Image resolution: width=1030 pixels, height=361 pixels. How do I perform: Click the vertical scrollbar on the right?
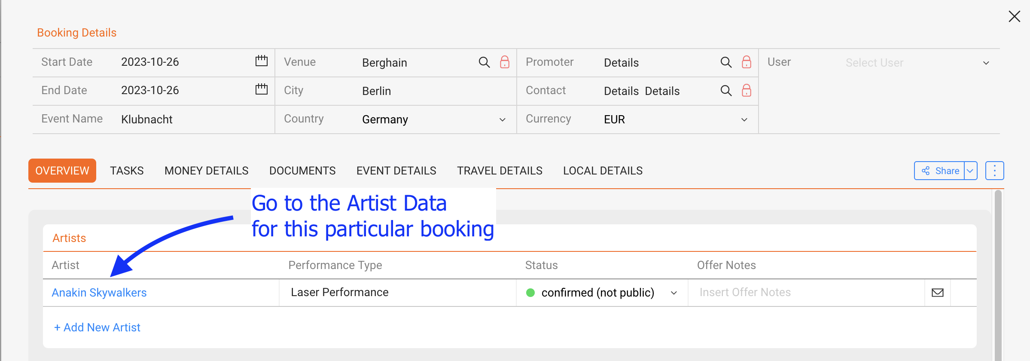pos(998,275)
